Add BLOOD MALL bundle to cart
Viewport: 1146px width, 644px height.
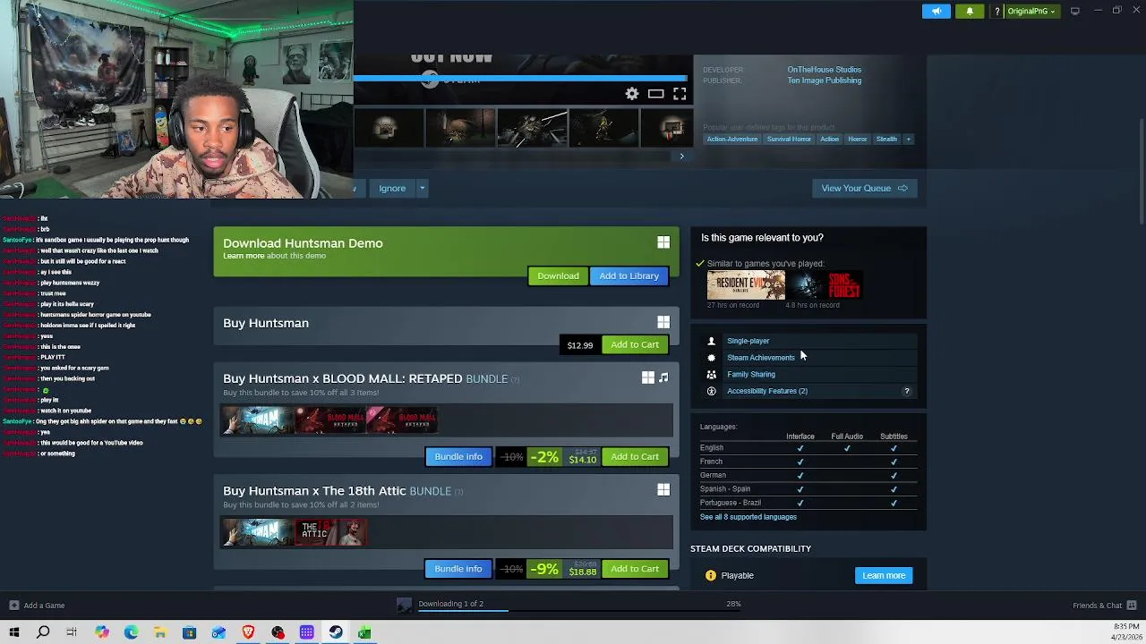click(x=635, y=457)
